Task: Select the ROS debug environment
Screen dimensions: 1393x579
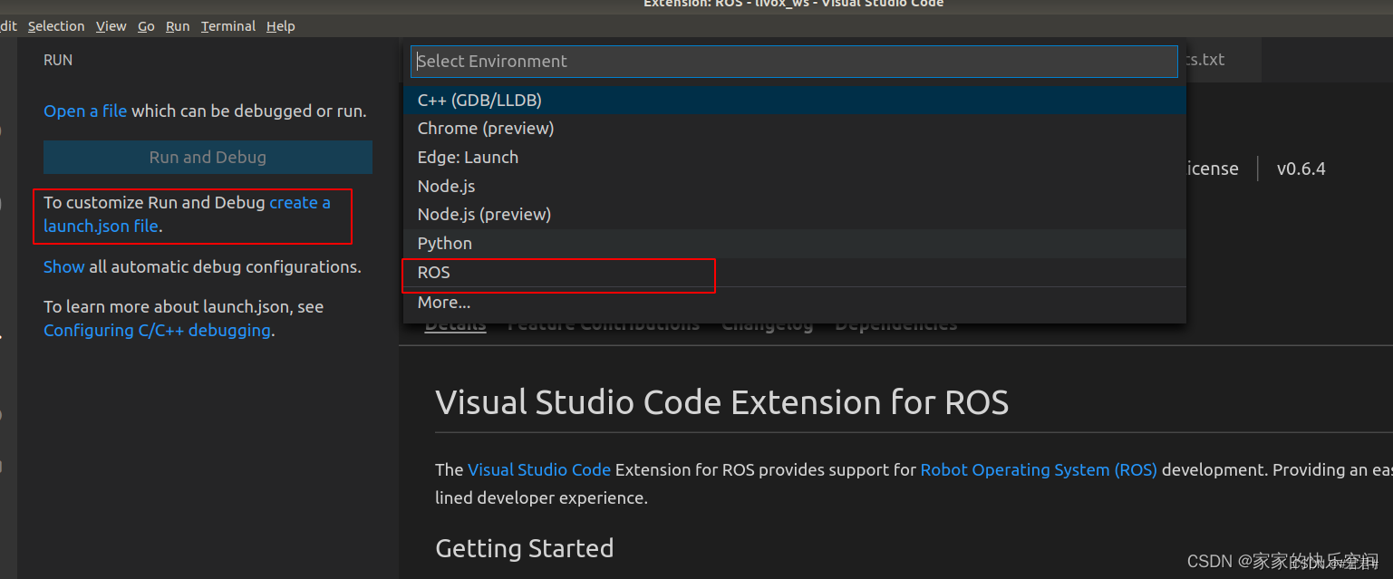Action: [x=433, y=272]
